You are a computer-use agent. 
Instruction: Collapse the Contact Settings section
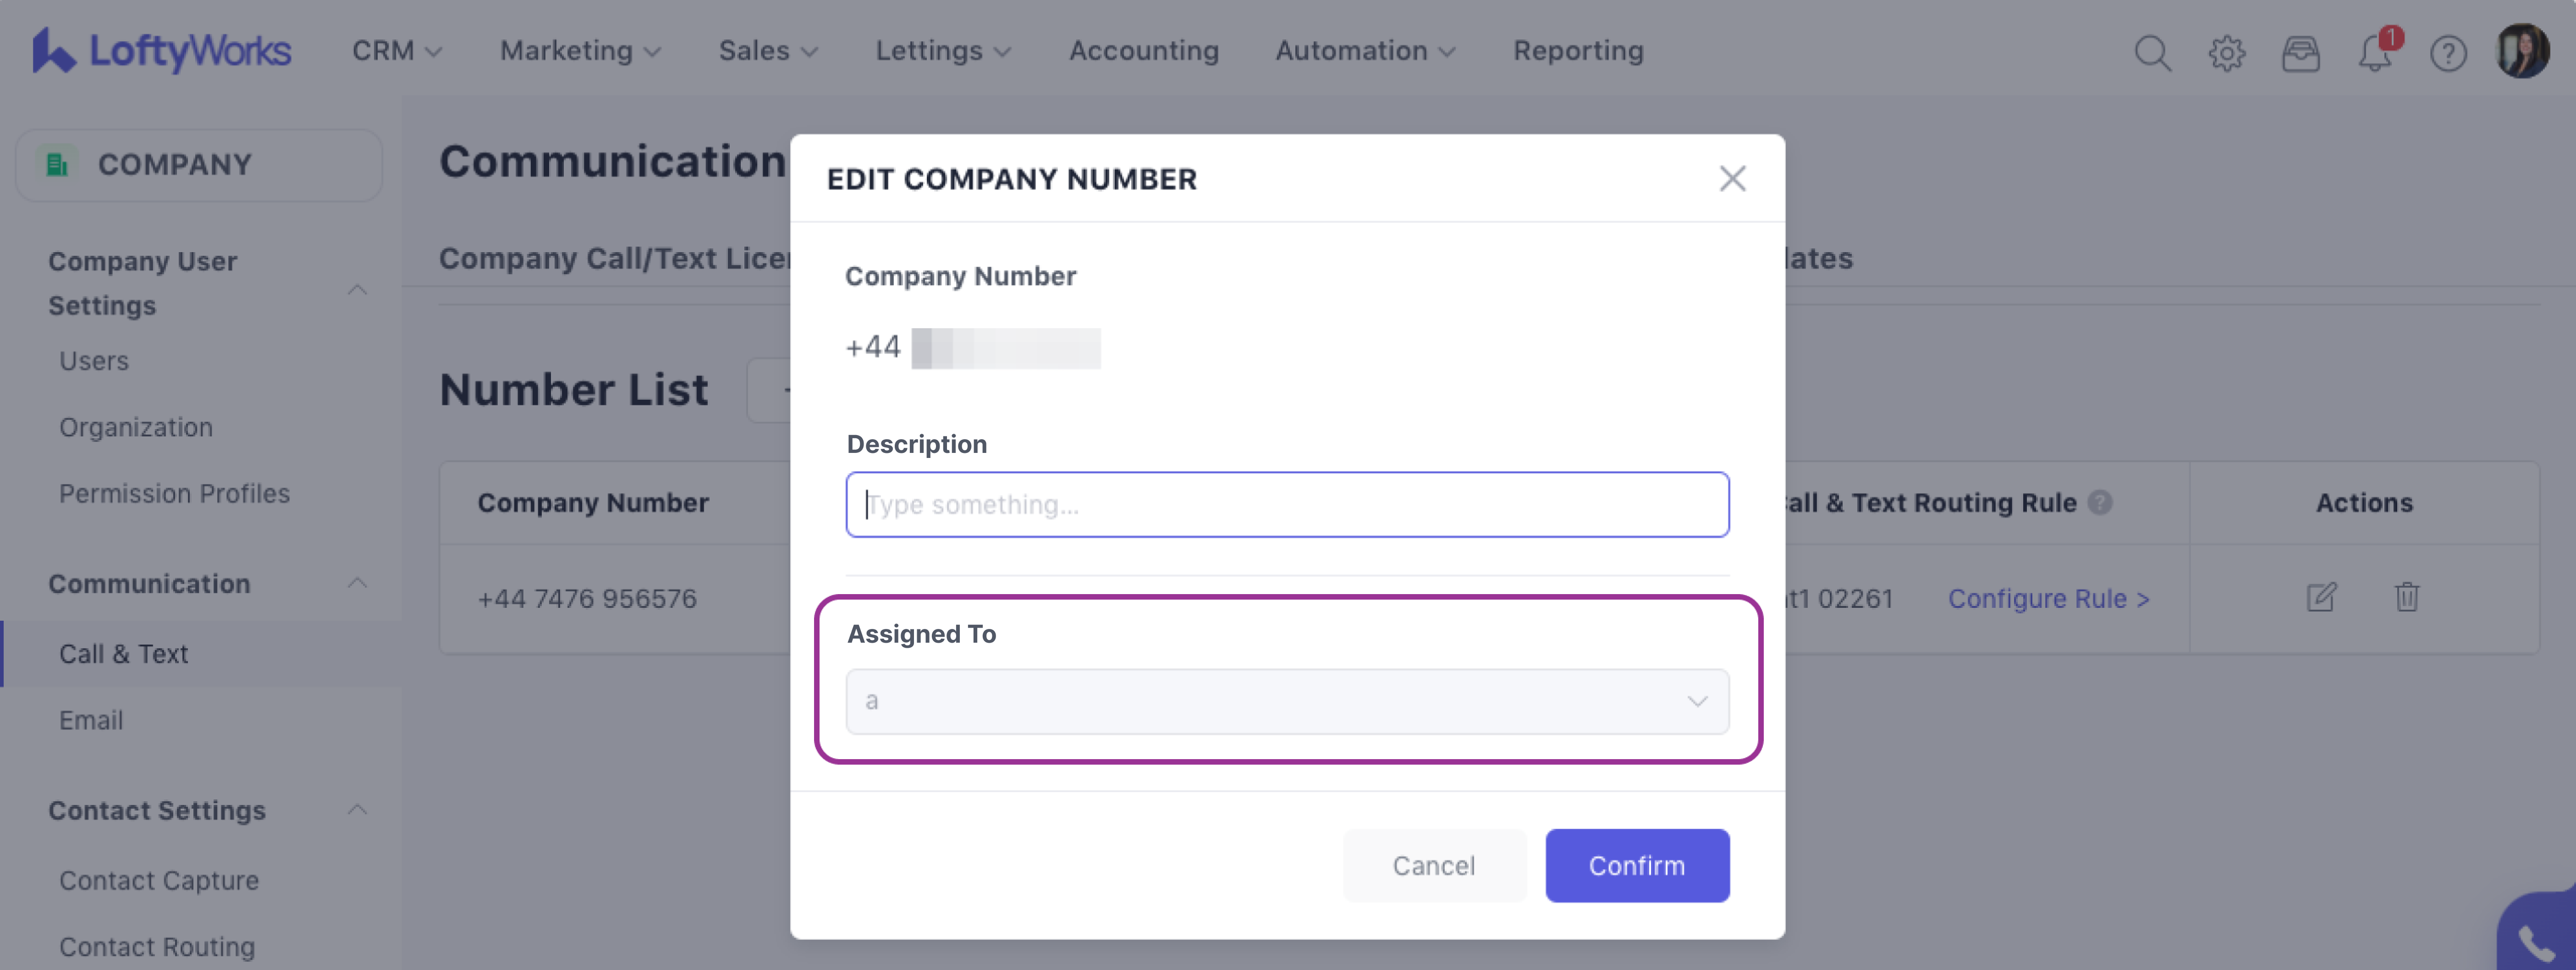pos(357,809)
